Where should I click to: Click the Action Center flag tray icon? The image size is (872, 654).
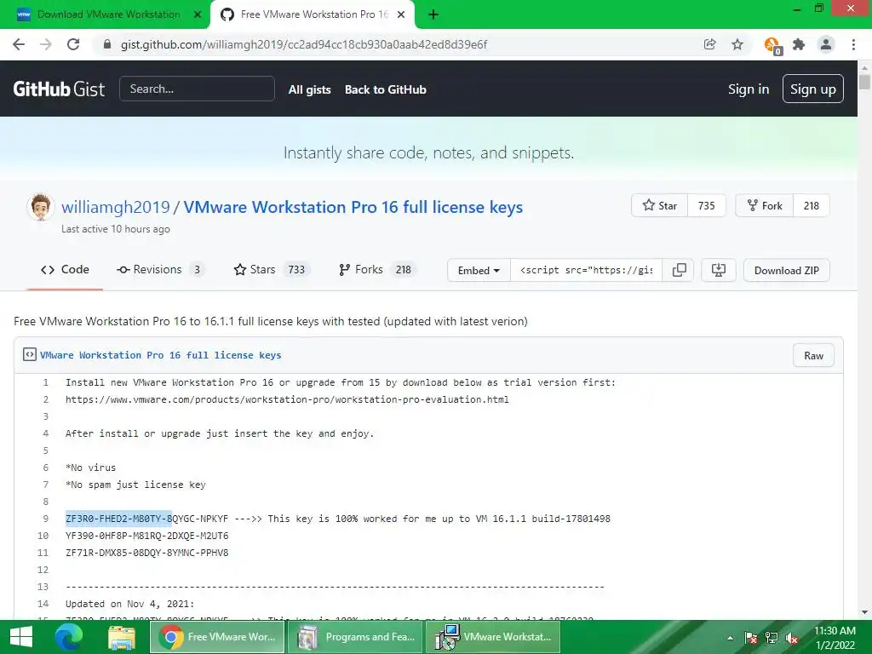click(x=751, y=638)
